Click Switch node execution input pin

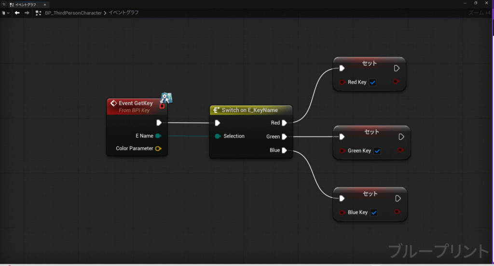pyautogui.click(x=218, y=123)
